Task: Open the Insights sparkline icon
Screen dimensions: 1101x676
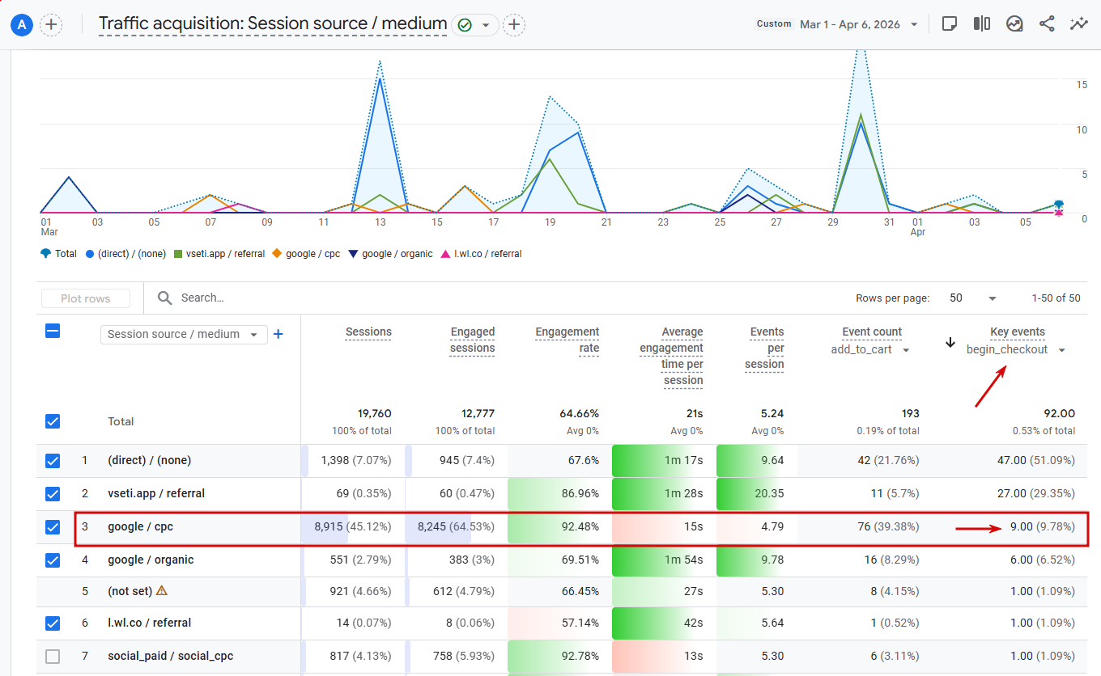Action: 1078,24
